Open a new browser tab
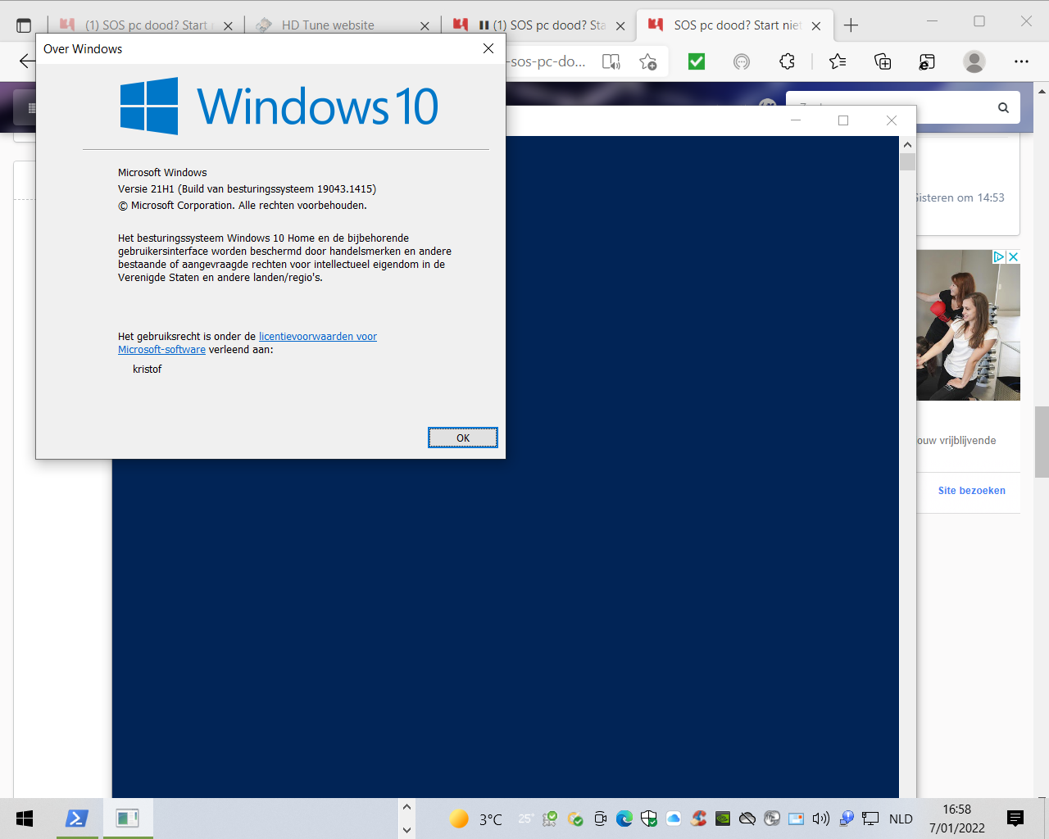This screenshot has height=839, width=1049. [851, 25]
